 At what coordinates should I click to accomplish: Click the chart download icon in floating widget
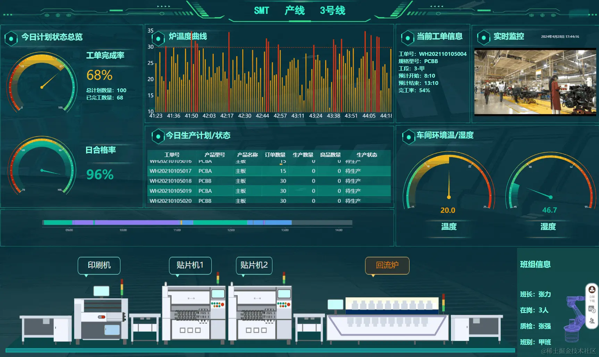(592, 309)
